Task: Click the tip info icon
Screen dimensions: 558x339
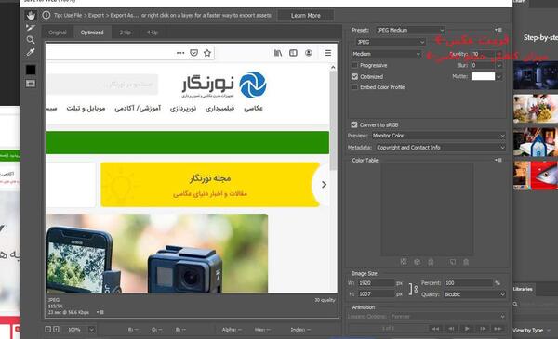Action: coord(46,15)
